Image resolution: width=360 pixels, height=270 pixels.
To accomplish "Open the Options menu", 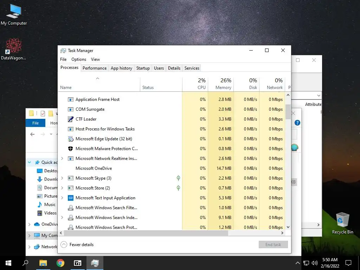I will pos(79,59).
